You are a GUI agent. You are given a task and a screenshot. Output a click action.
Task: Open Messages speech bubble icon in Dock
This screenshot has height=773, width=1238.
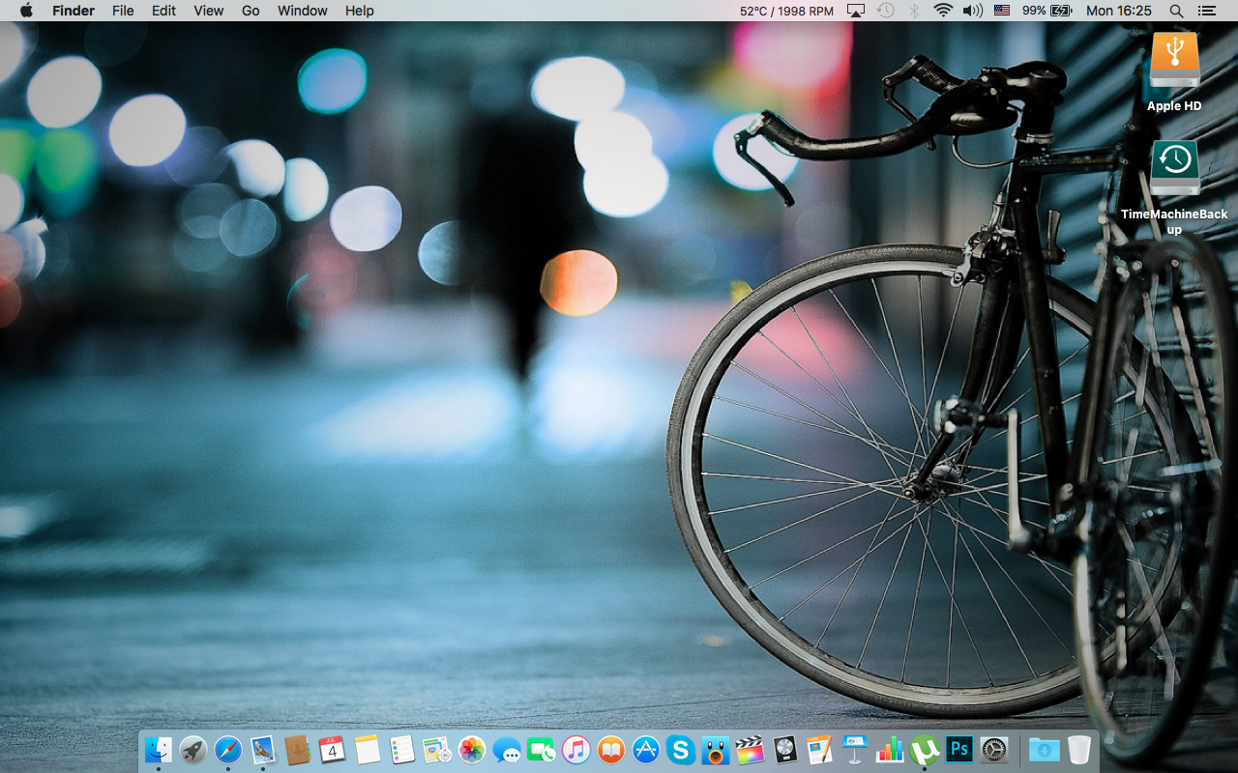click(x=506, y=749)
